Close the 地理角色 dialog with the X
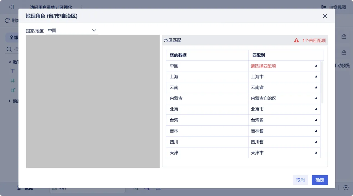Image resolution: width=353 pixels, height=196 pixels. [325, 16]
